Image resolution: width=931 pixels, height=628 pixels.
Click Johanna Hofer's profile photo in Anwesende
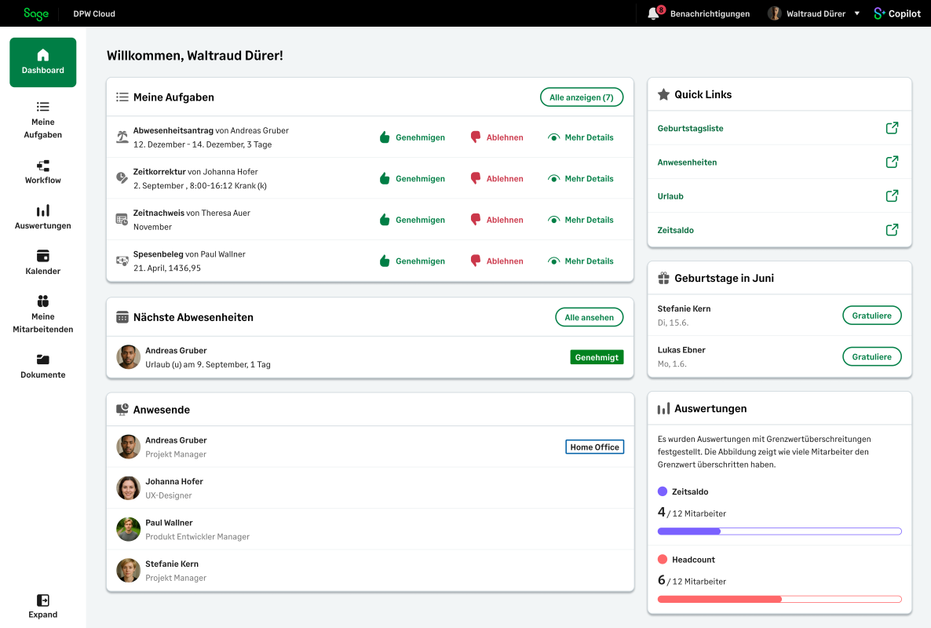[129, 488]
